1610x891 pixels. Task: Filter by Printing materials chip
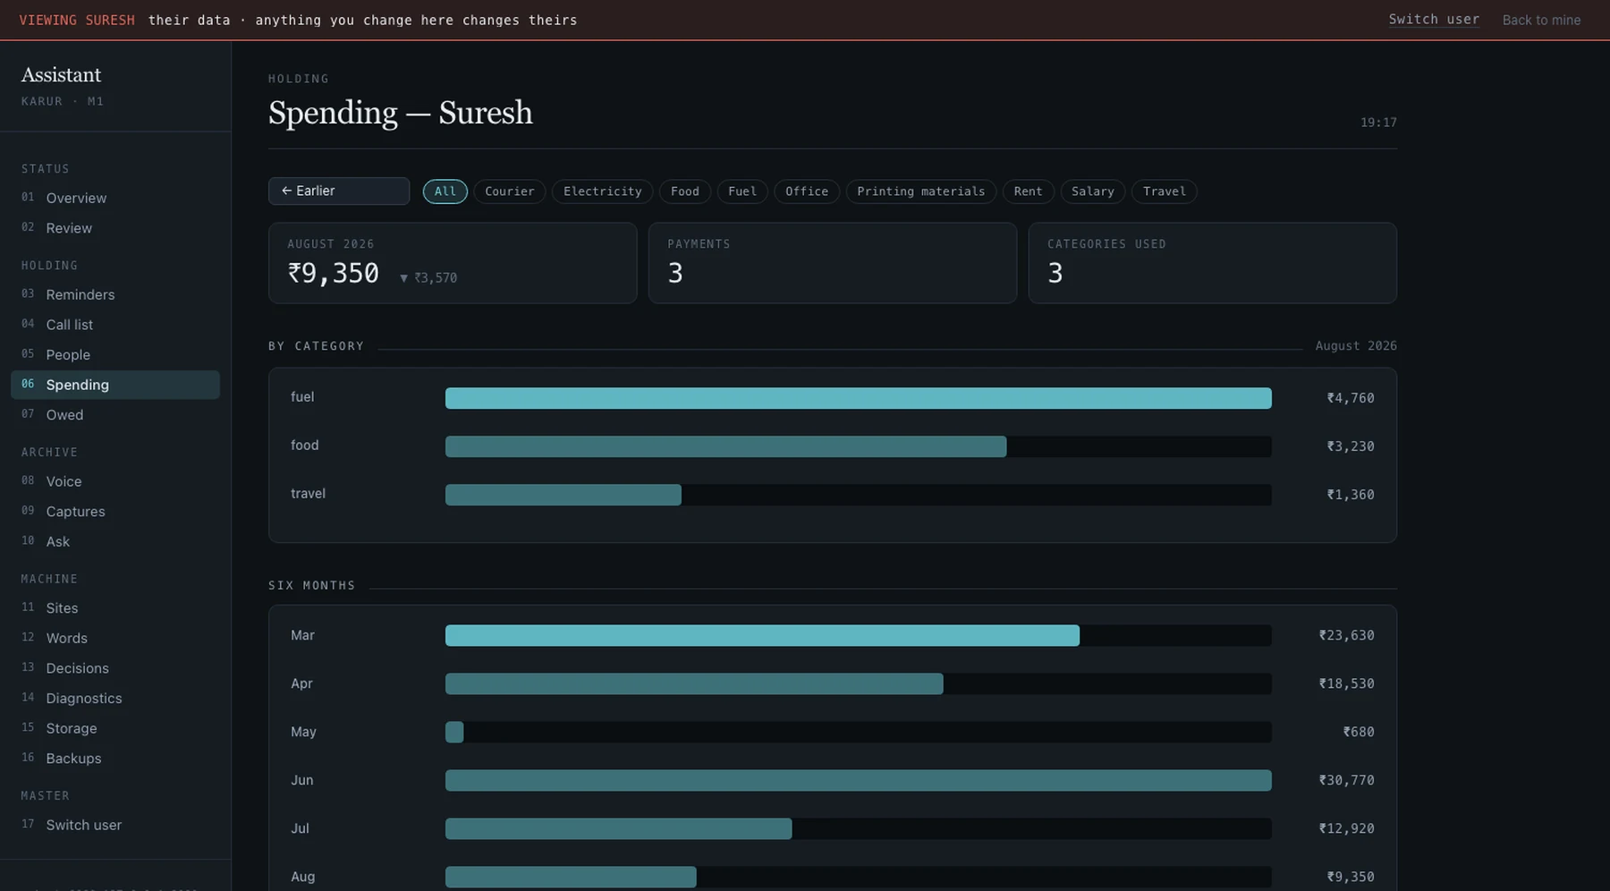pyautogui.click(x=921, y=191)
